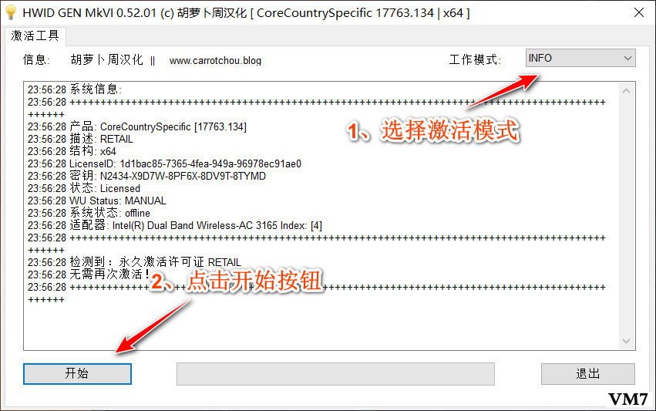Click the empty progress bar
This screenshot has height=411, width=656.
(x=335, y=374)
